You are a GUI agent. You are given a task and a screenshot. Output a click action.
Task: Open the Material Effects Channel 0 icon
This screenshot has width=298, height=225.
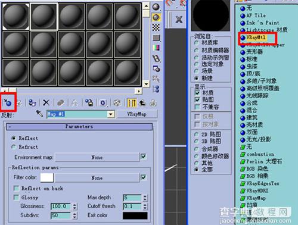103,103
